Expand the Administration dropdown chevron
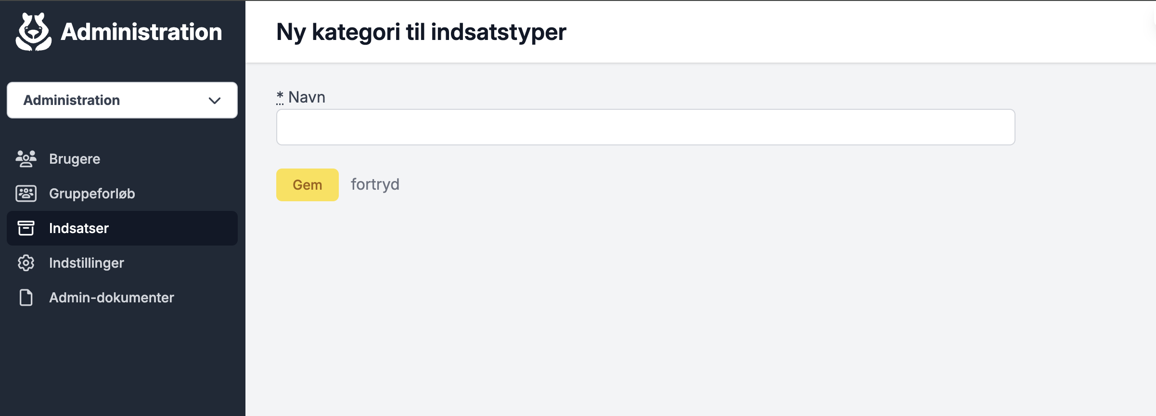Viewport: 1156px width, 416px height. coord(215,100)
